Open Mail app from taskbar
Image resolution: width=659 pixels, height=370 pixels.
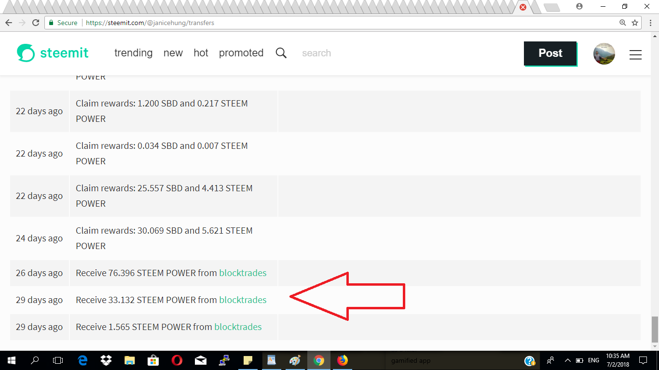point(200,360)
